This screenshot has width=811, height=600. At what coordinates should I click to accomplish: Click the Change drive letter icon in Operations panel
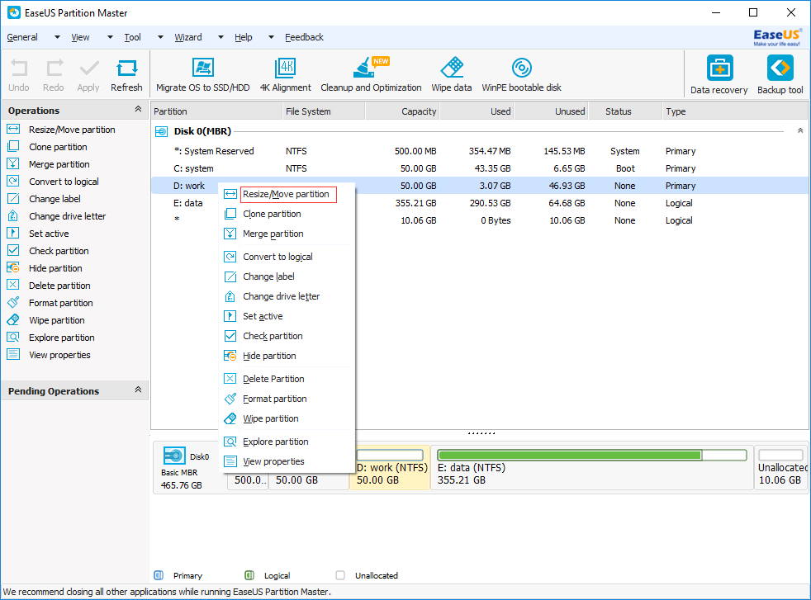(x=13, y=216)
